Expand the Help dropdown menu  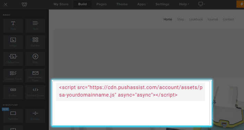tap(184, 4)
